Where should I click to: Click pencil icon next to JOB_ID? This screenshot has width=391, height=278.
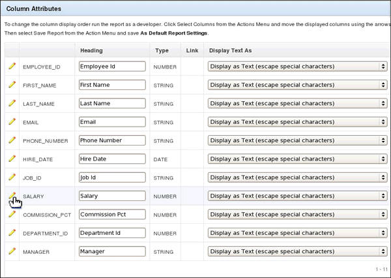click(11, 177)
